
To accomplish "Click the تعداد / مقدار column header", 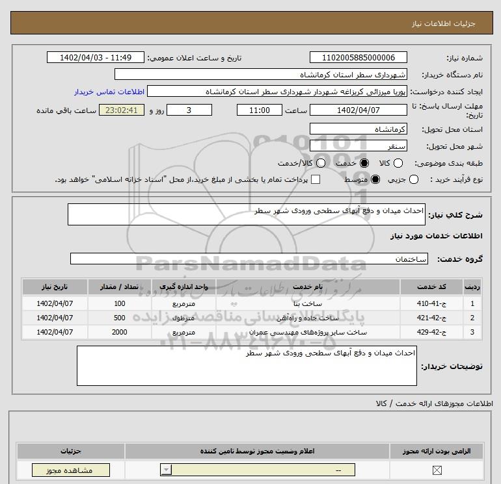I will (120, 287).
